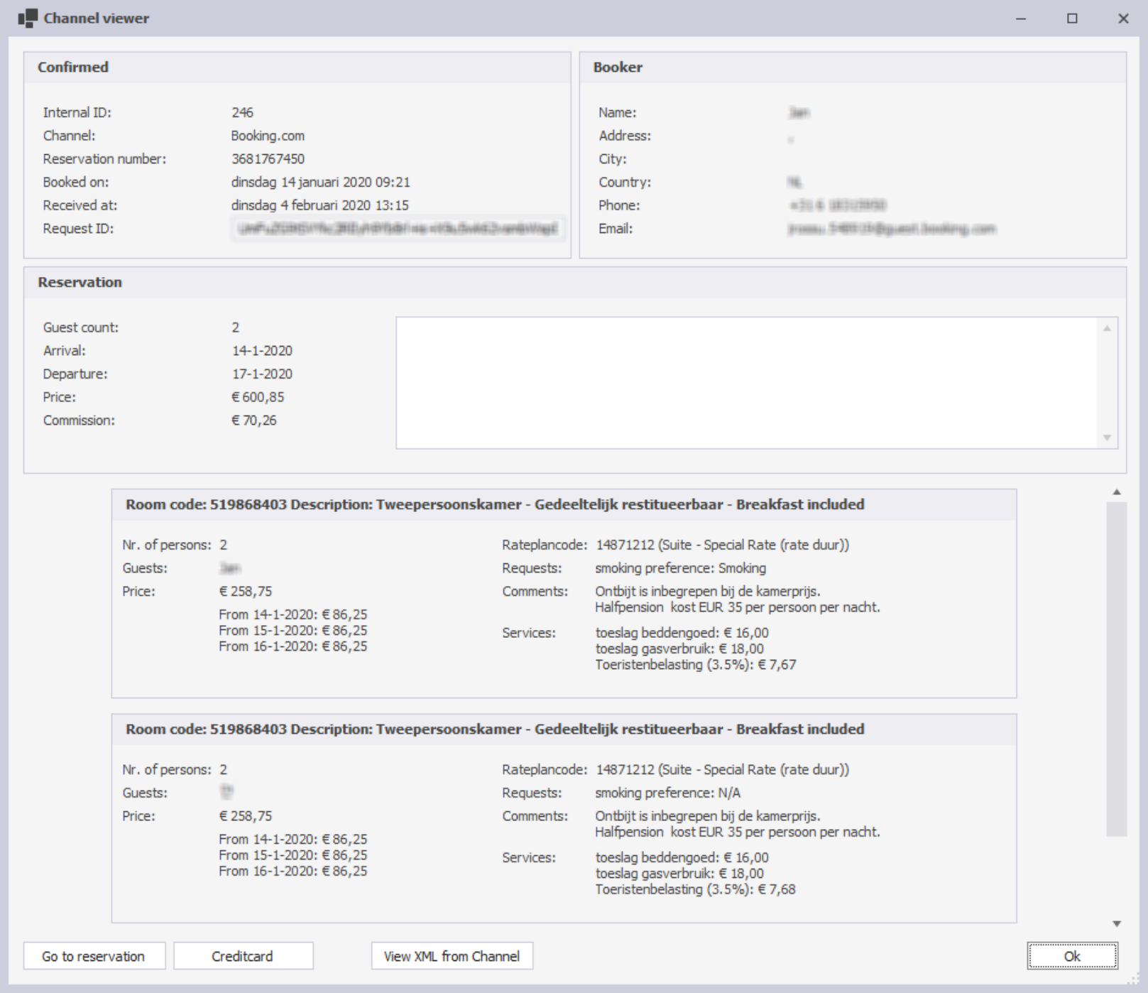This screenshot has height=993, width=1148.
Task: Click Booked on date dinsdag 14 januari 2020 09:21
Action: (x=320, y=183)
